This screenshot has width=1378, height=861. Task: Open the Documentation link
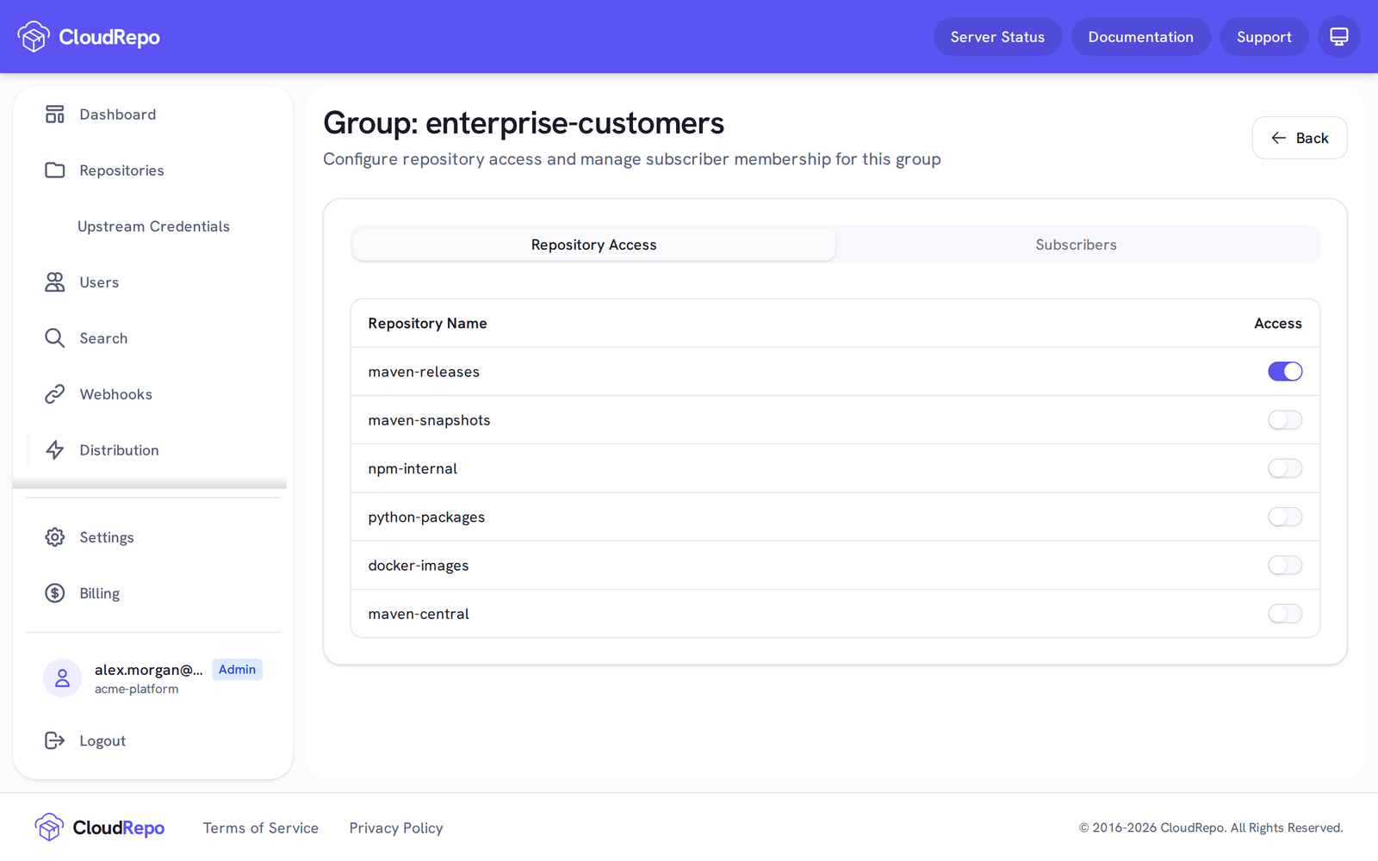click(1140, 37)
